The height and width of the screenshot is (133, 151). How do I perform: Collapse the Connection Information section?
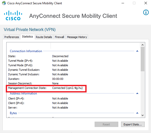point(137,51)
